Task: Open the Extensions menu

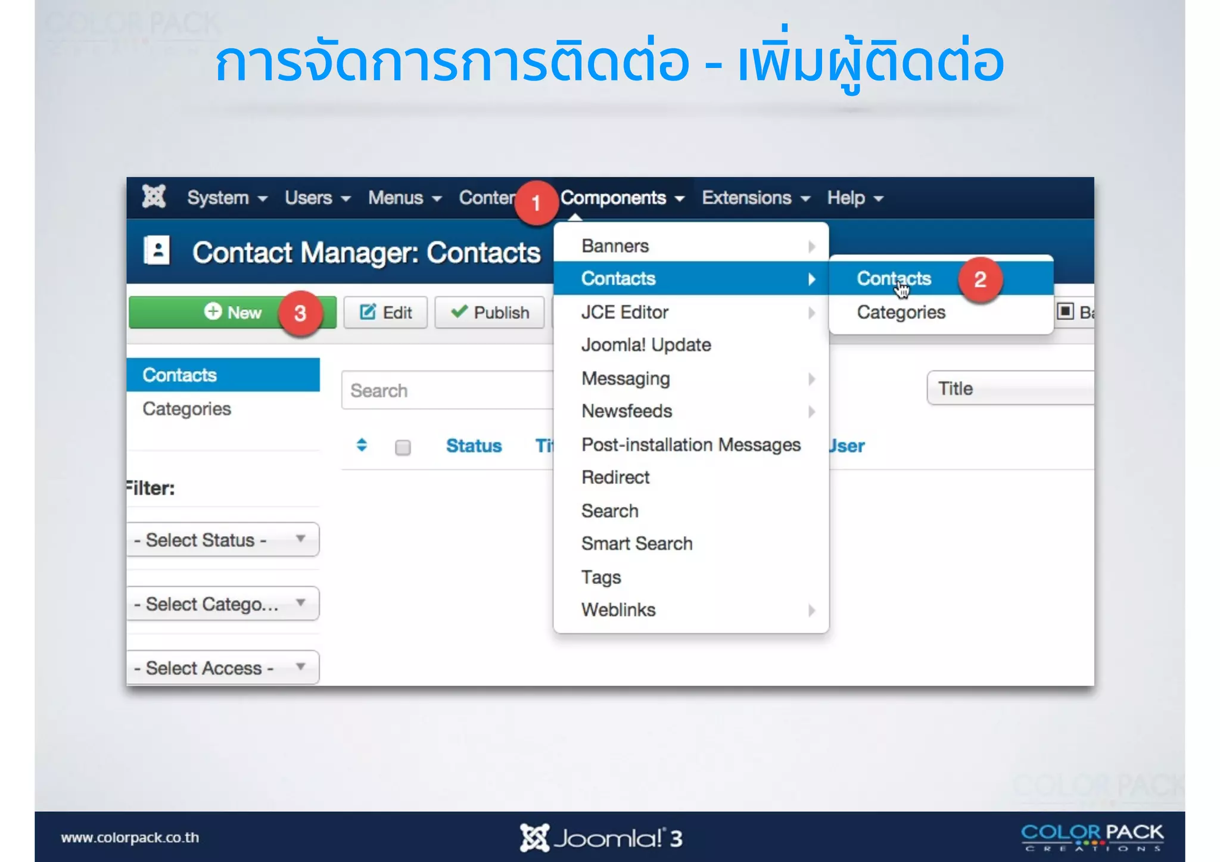Action: tap(756, 198)
